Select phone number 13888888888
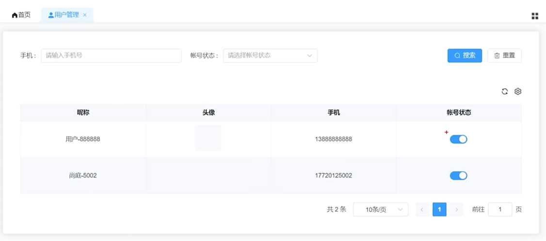 point(334,139)
